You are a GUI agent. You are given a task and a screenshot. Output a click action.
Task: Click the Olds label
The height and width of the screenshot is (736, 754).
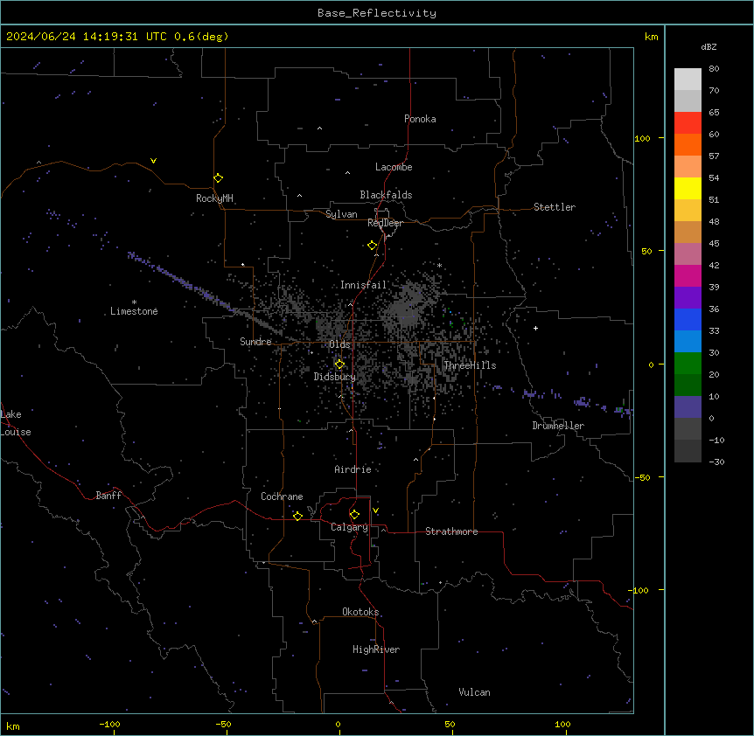(x=339, y=344)
